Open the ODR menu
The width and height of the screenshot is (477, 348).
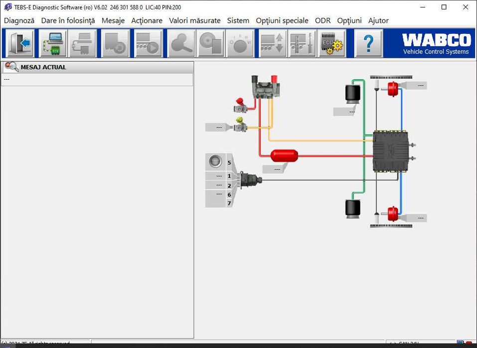point(323,21)
